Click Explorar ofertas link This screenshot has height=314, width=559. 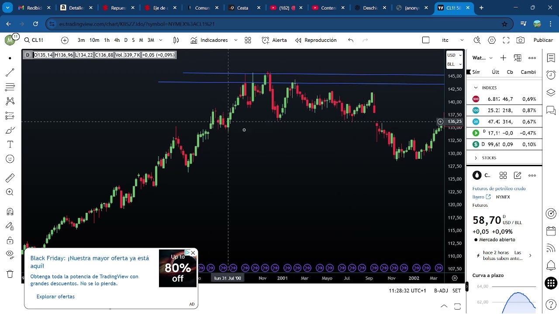click(x=55, y=297)
